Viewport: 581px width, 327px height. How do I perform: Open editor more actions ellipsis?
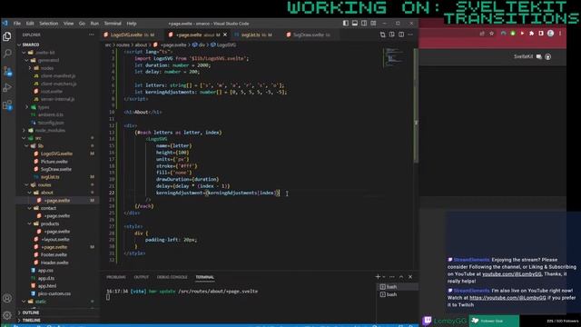pyautogui.click(x=410, y=35)
